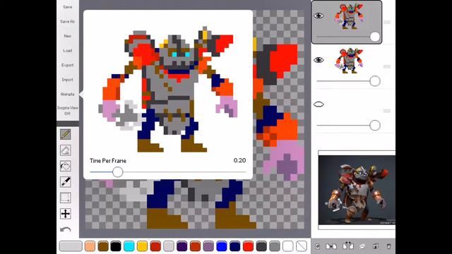Click Animate in the left menu

pos(68,94)
